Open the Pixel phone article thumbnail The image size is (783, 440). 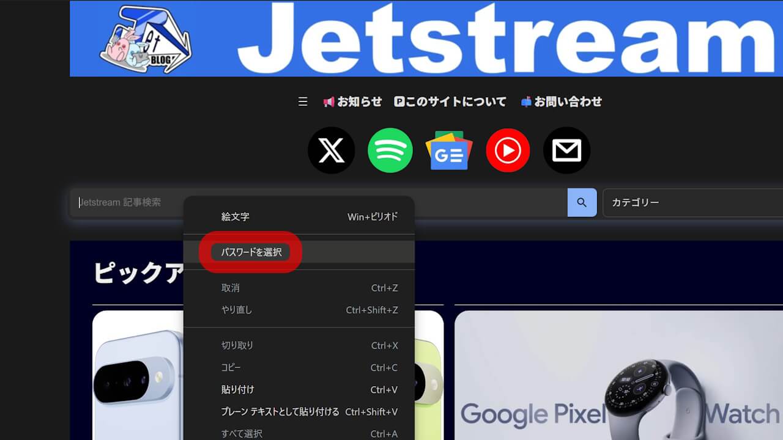click(138, 375)
